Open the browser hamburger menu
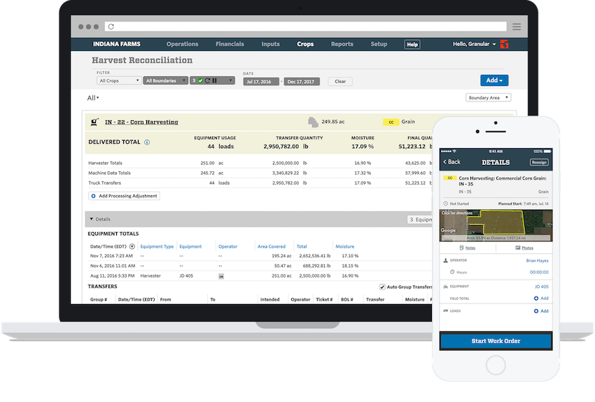The width and height of the screenshot is (595, 402). pyautogui.click(x=517, y=27)
